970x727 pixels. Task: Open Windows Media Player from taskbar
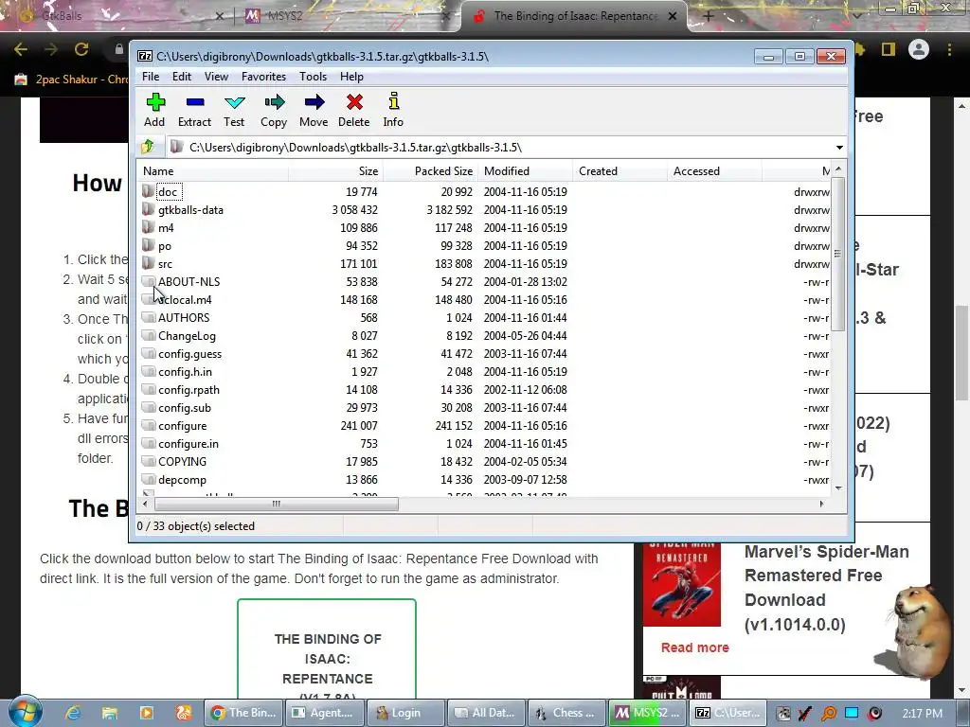pyautogui.click(x=147, y=713)
